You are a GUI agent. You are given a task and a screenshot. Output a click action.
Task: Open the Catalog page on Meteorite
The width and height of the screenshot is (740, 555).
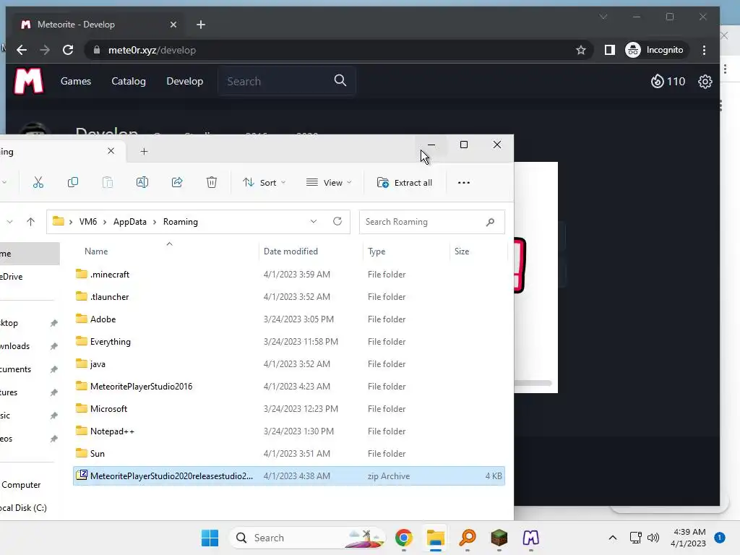[129, 81]
